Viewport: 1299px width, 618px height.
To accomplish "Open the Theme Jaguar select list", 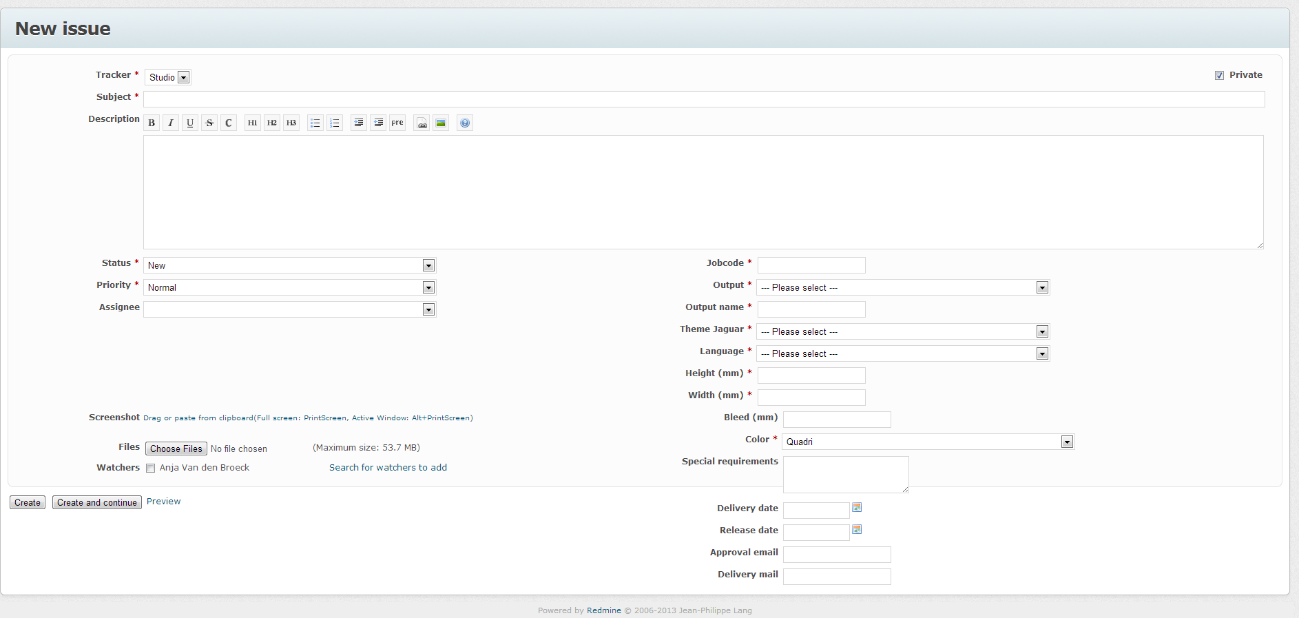I will point(902,331).
